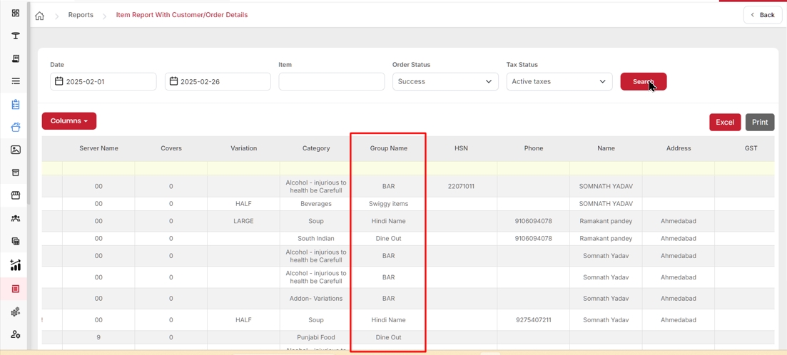The width and height of the screenshot is (787, 355).
Task: Expand the Tax Status dropdown
Action: pyautogui.click(x=559, y=81)
